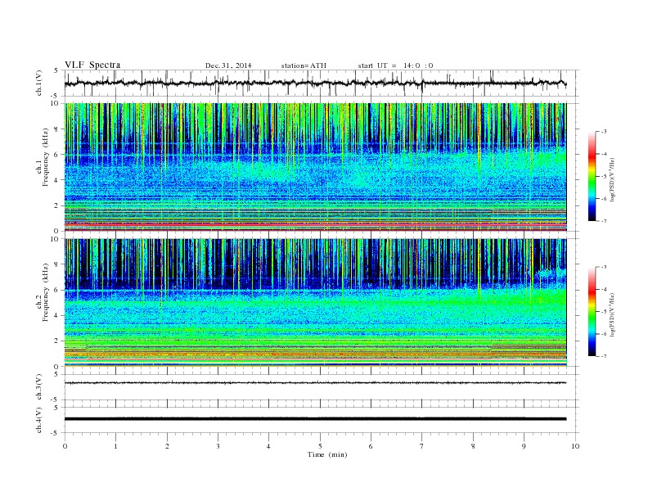Screen dimensions: 648x501
Task: Click the "2" tick label on the time axis
Action: pos(167,446)
